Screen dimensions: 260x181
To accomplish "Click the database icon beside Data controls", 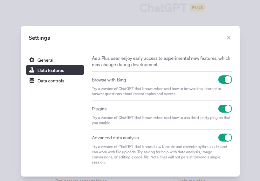I will [32, 81].
